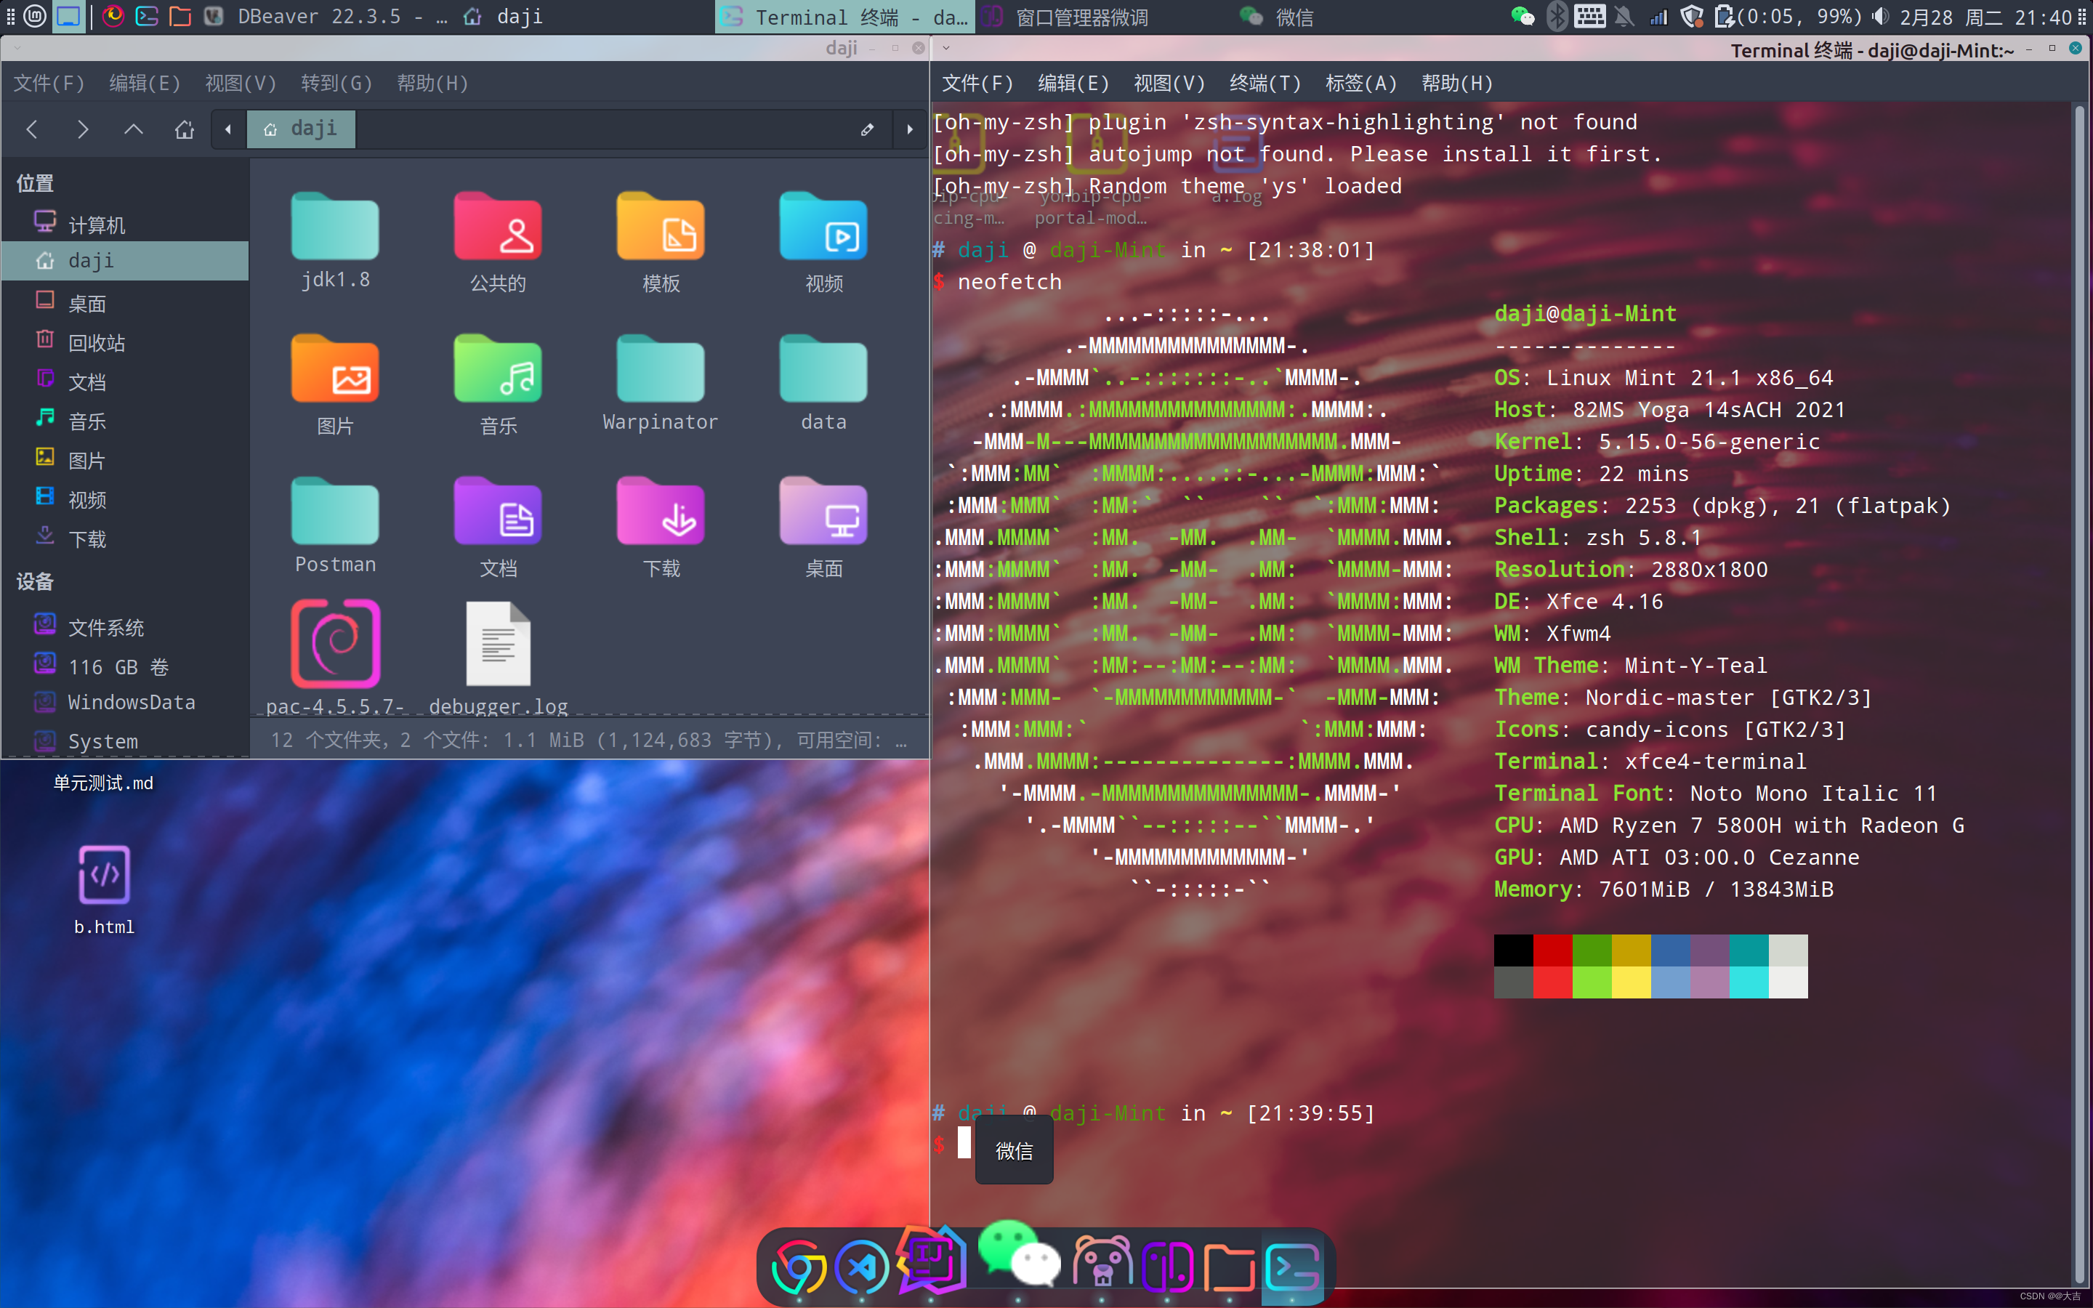Click the teal neofetch color block
The width and height of the screenshot is (2093, 1308).
pyautogui.click(x=1748, y=950)
